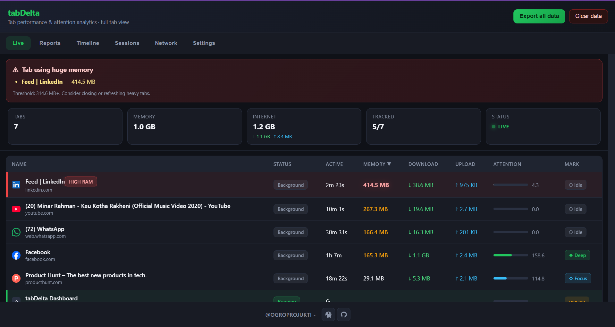Click the 166.4 MB memory value
This screenshot has height=327, width=615.
point(375,232)
